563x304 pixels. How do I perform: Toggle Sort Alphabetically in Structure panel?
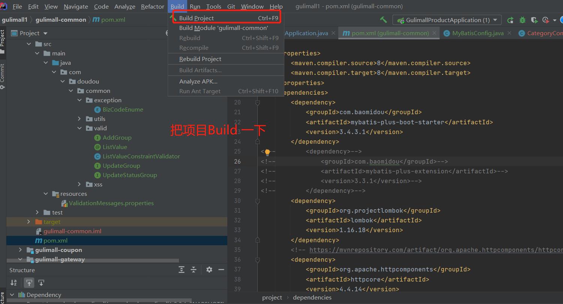tap(14, 283)
